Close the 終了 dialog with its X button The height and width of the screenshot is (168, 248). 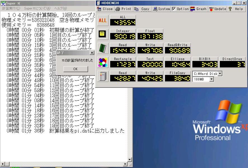click(92, 53)
